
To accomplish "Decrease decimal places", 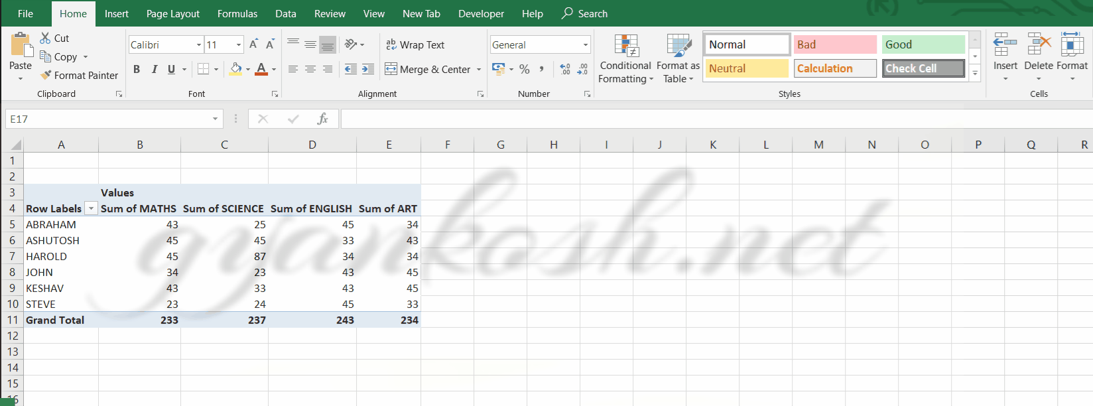I will point(582,69).
